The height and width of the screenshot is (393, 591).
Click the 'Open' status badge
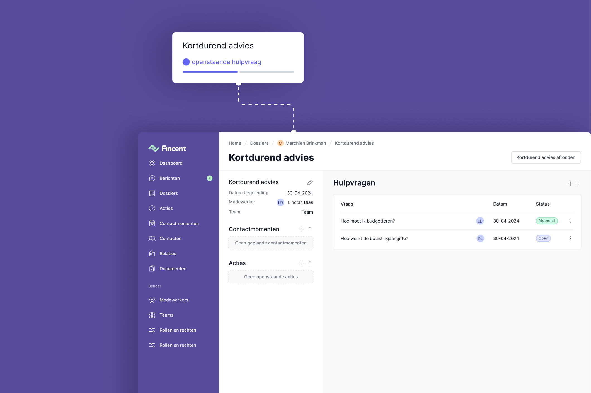point(543,238)
